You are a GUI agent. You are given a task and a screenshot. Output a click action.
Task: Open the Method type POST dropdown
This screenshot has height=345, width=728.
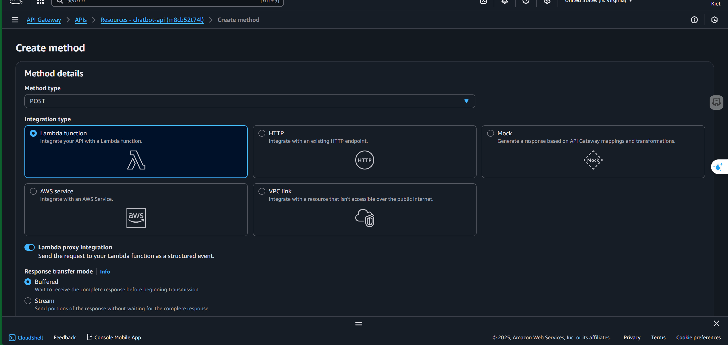[249, 101]
